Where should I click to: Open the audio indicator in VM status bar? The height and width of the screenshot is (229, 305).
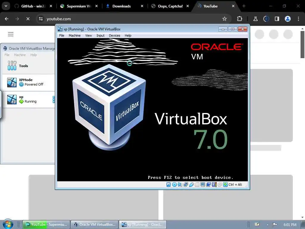pyautogui.click(x=180, y=184)
